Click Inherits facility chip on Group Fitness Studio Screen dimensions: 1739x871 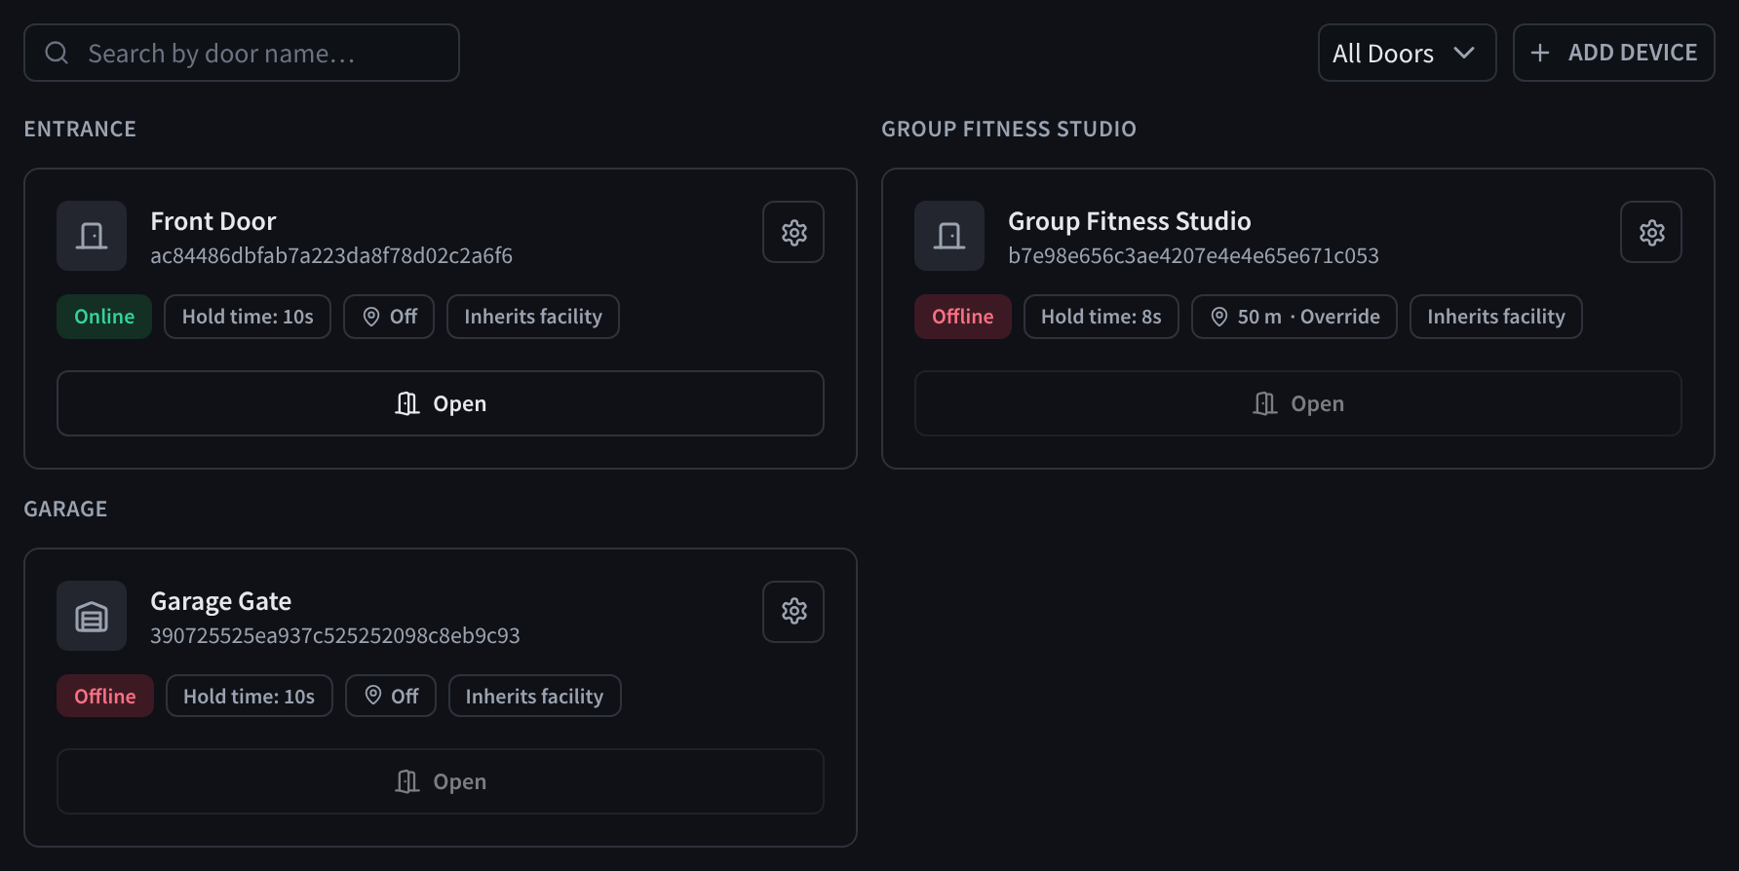[x=1496, y=317]
